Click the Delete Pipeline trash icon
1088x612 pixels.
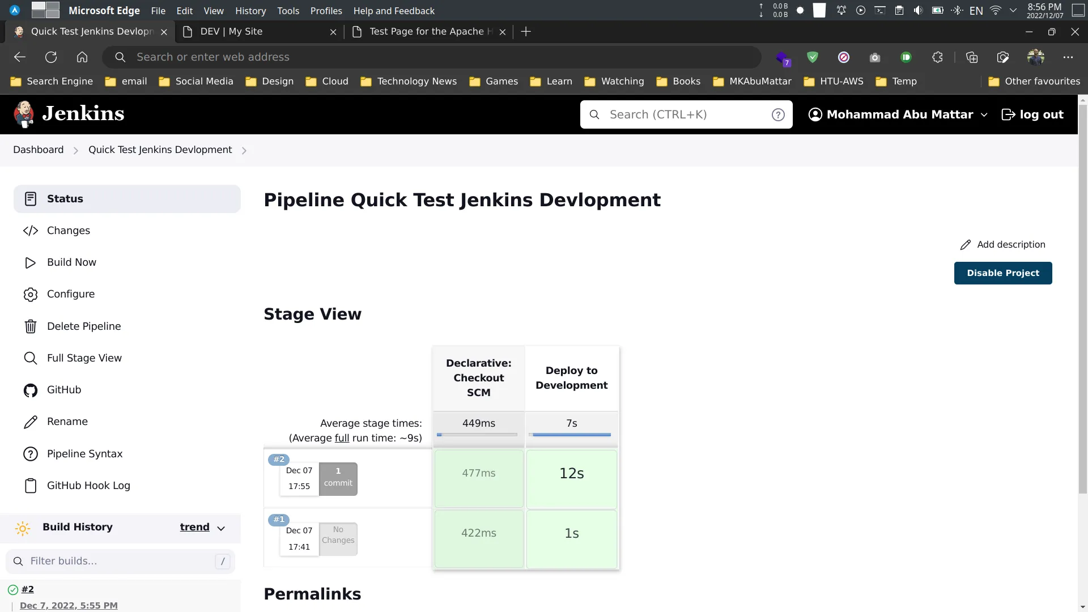pyautogui.click(x=31, y=326)
